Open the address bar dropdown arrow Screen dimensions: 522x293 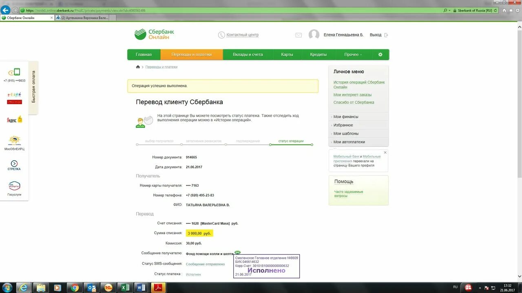pos(449,11)
